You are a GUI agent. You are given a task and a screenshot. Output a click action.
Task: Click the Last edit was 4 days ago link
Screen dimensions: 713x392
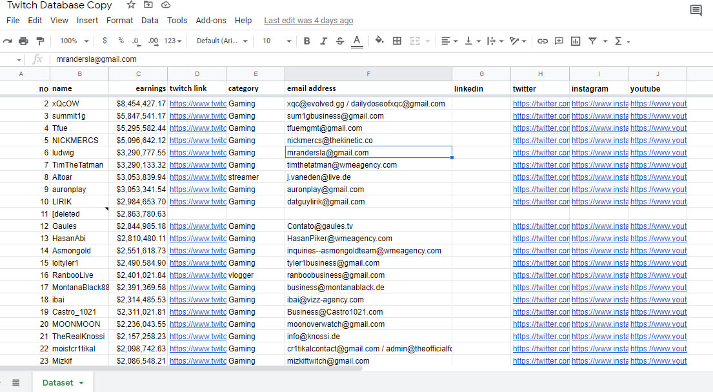308,20
